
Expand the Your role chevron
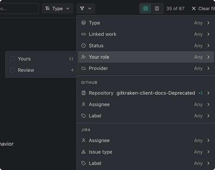(209, 57)
